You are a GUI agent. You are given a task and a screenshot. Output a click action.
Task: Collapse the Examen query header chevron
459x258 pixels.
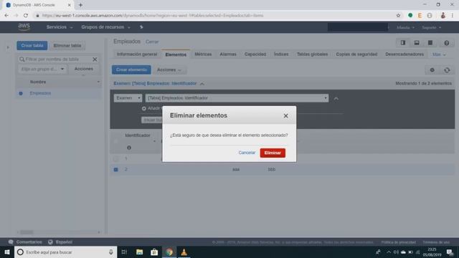coord(202,84)
